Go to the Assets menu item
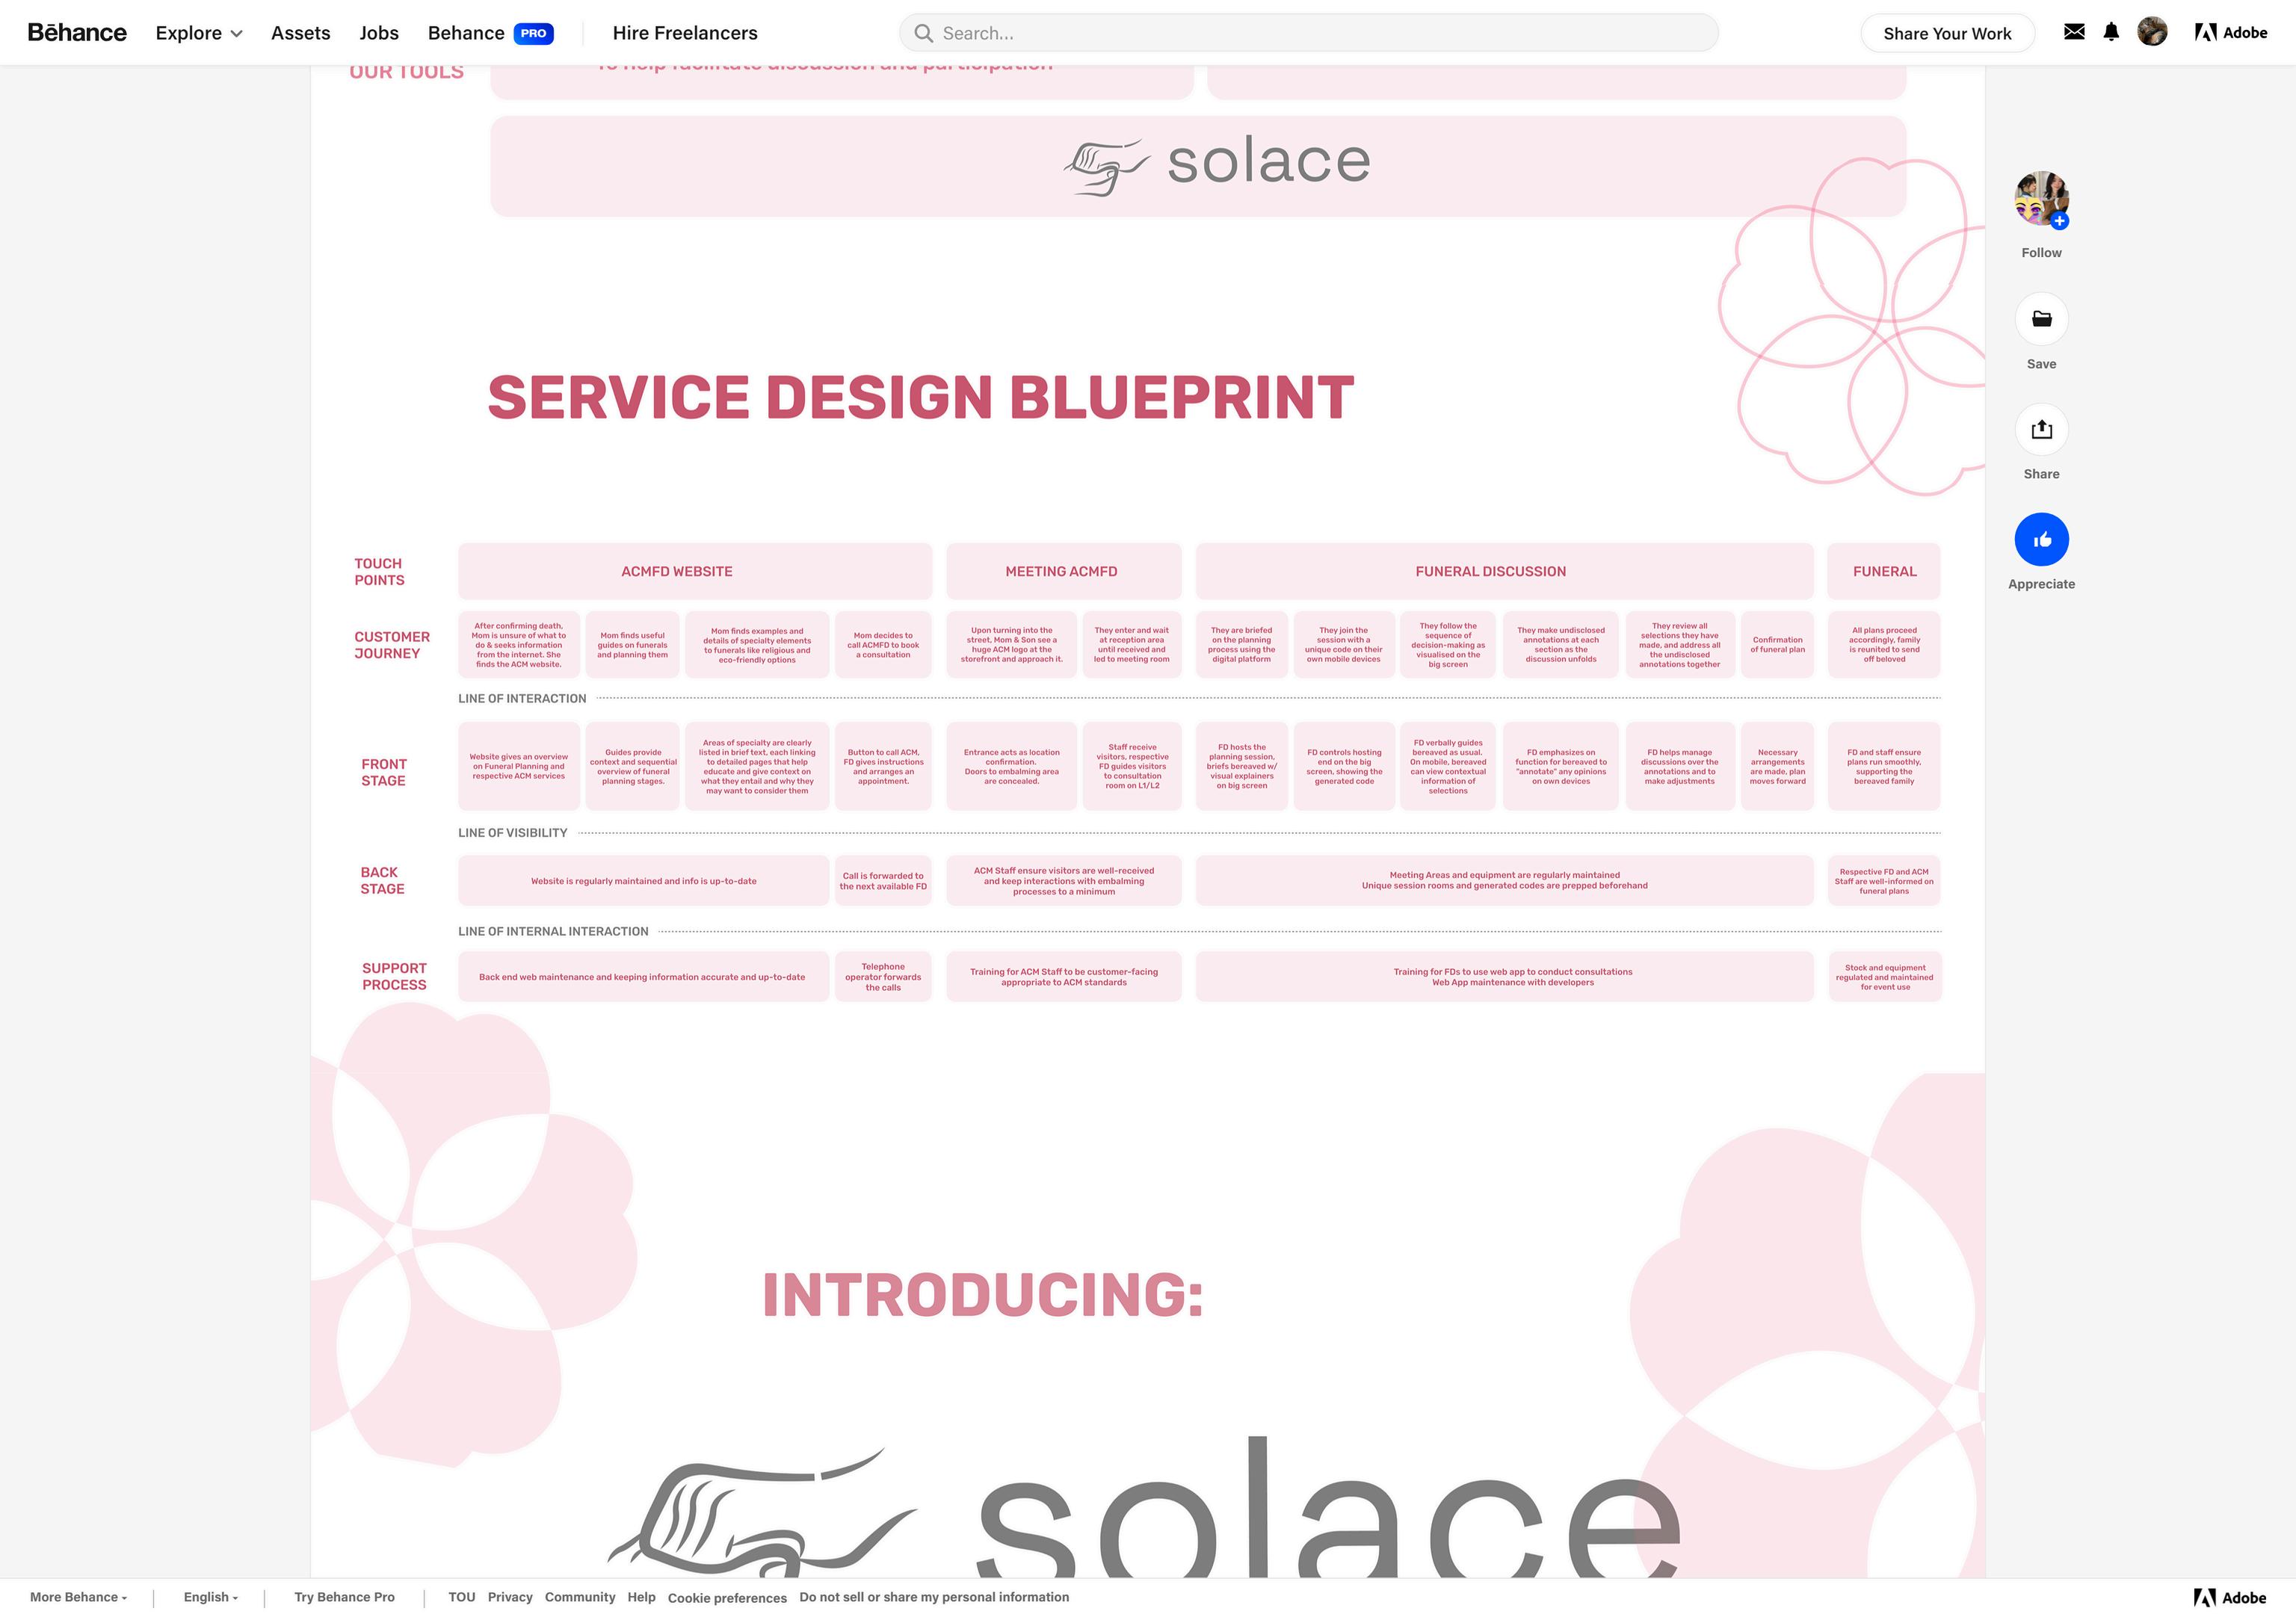 click(300, 33)
